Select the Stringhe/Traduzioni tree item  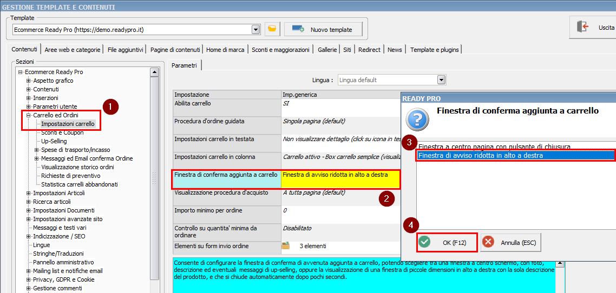58,254
